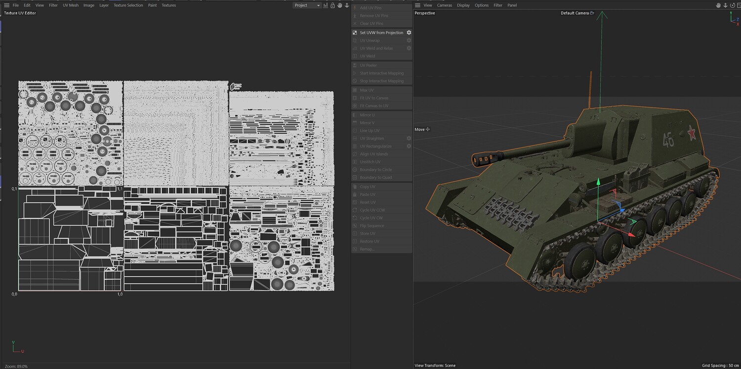
Task: Click the Unstitch UV command
Action: (381, 162)
